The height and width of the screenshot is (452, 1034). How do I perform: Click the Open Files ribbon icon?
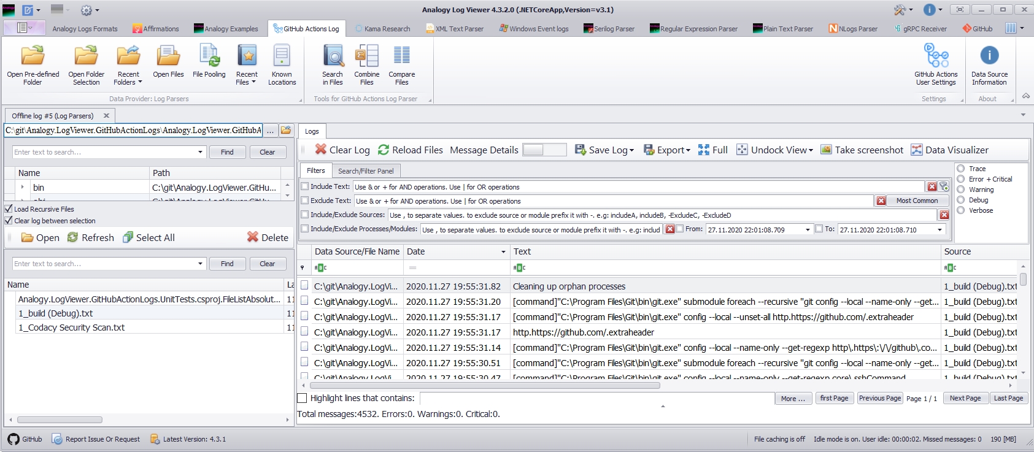pos(168,61)
